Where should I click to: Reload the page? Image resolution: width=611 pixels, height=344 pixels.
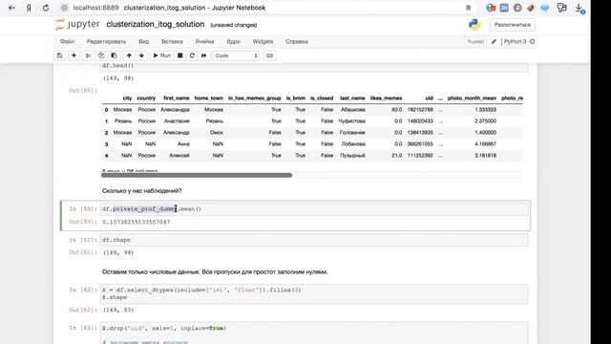point(46,8)
